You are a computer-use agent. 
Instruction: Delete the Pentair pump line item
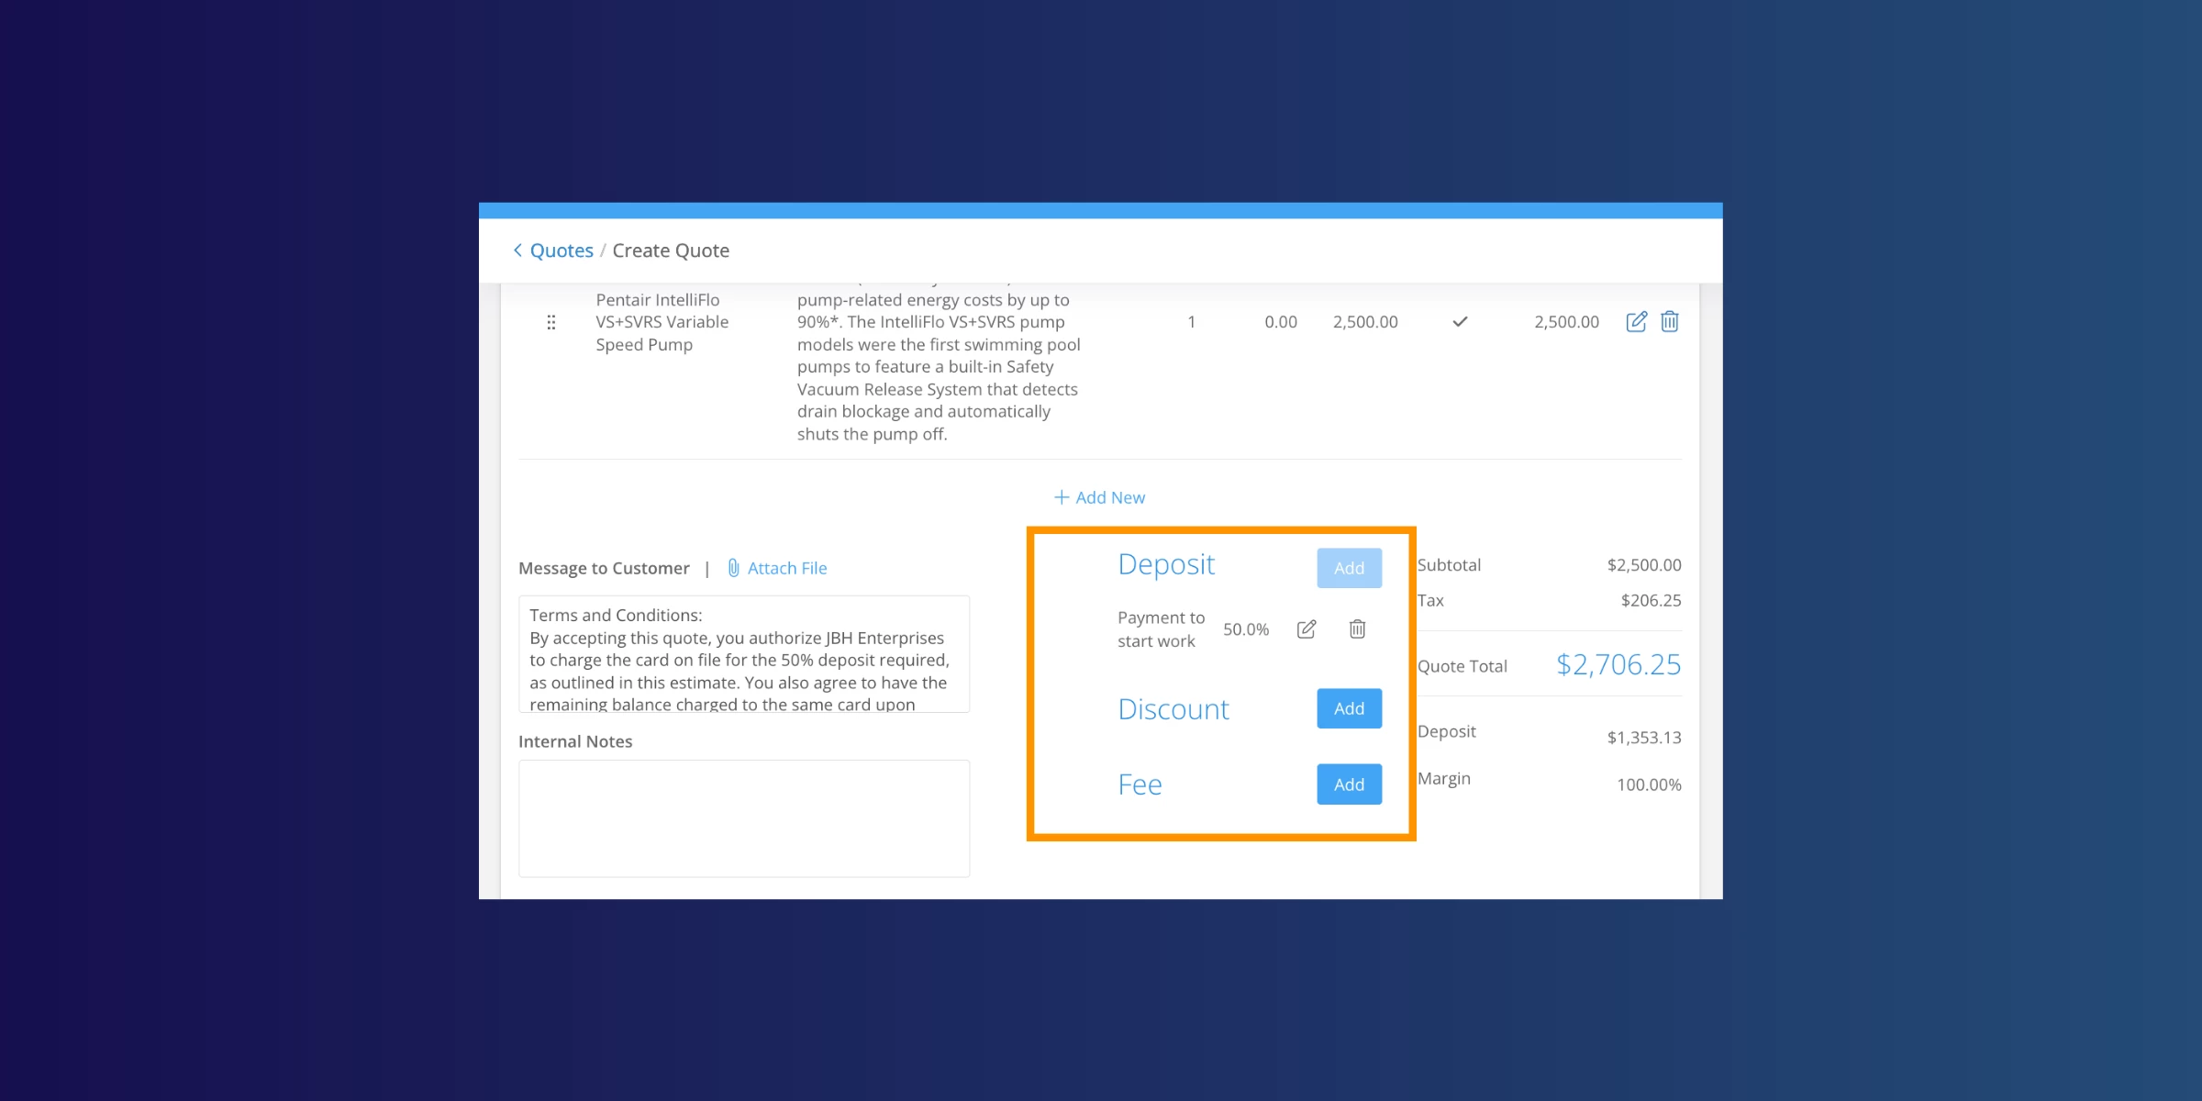[1670, 322]
